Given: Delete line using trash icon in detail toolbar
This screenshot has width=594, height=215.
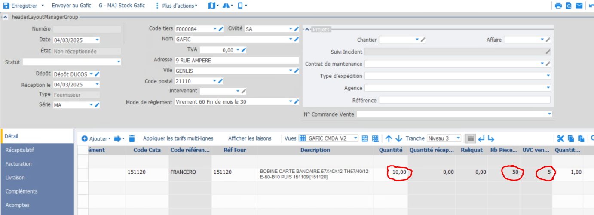Looking at the screenshot, I should point(132,138).
